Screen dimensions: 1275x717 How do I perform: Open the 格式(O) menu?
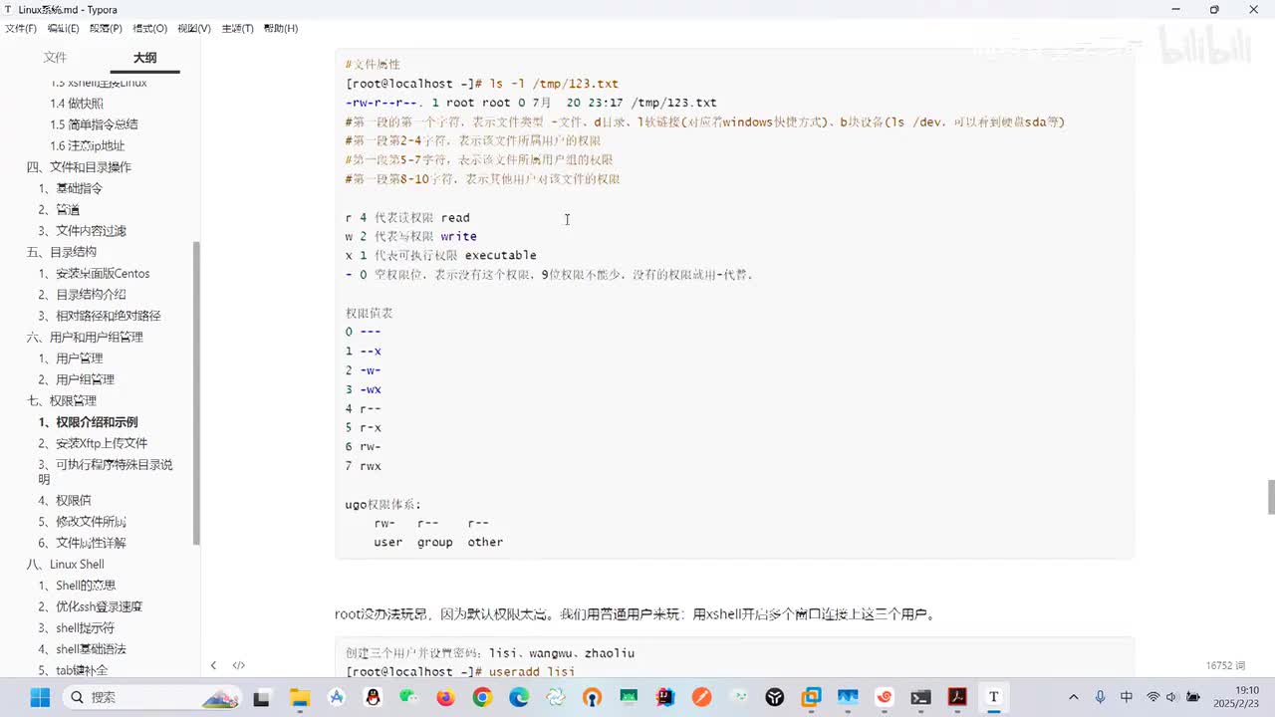pyautogui.click(x=150, y=28)
